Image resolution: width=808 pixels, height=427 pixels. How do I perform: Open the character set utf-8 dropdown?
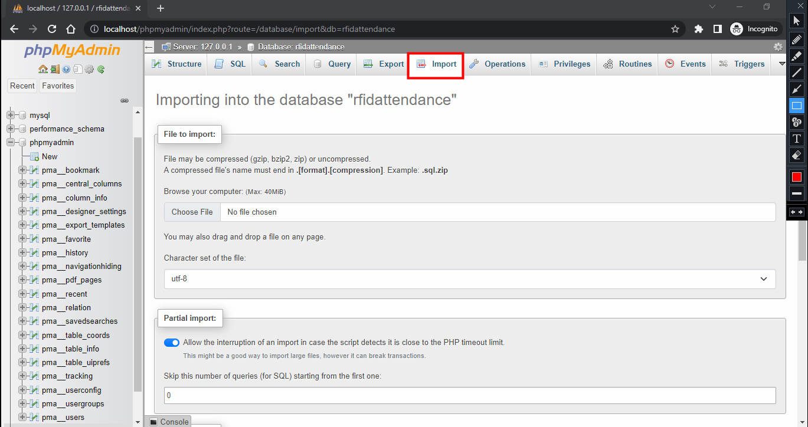469,279
